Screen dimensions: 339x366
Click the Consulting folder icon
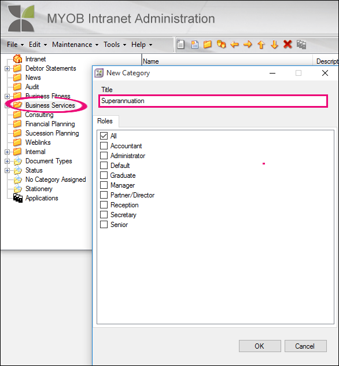[x=17, y=115]
